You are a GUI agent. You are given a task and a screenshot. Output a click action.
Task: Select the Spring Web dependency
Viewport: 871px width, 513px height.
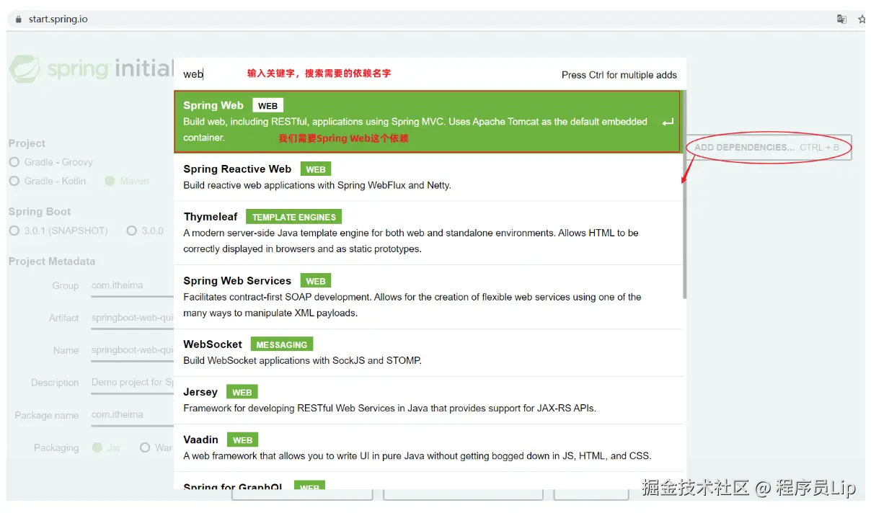click(x=427, y=122)
